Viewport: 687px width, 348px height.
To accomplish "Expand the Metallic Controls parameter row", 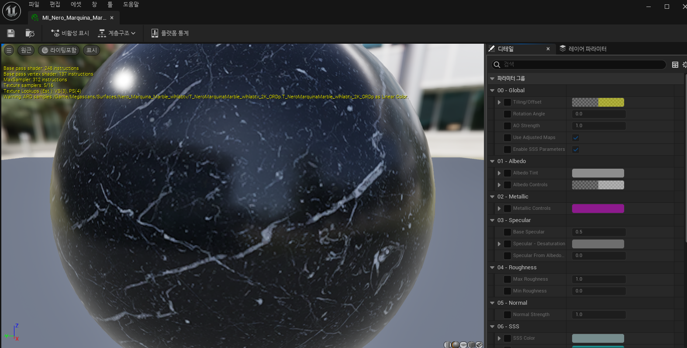I will point(499,209).
